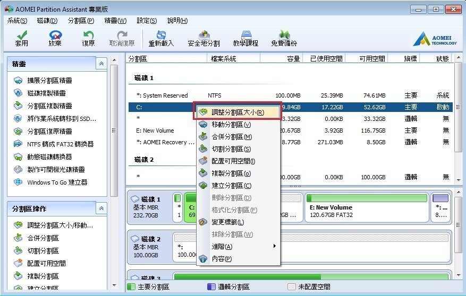Click the 免費備份 toolbar icon

284,39
